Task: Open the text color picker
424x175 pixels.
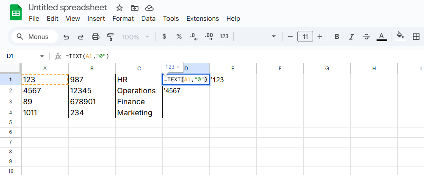Action: [382, 37]
